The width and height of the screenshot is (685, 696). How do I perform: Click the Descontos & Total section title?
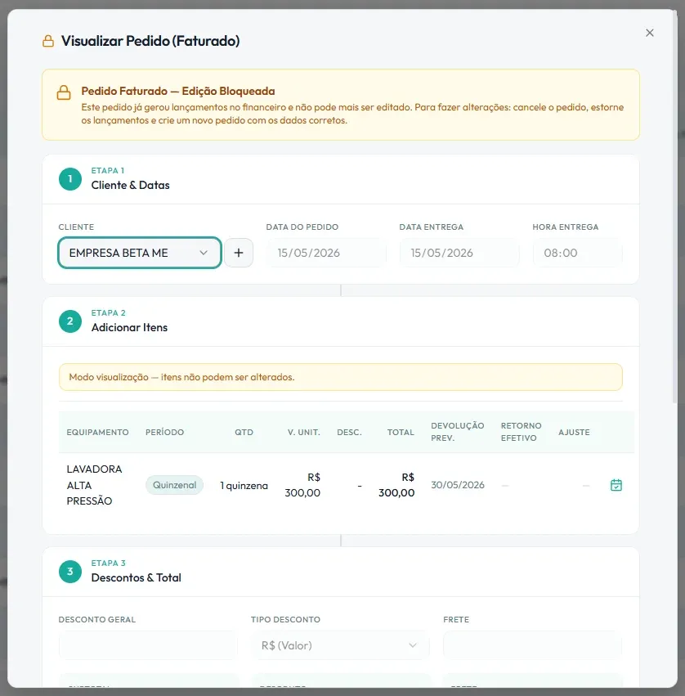[x=137, y=577]
